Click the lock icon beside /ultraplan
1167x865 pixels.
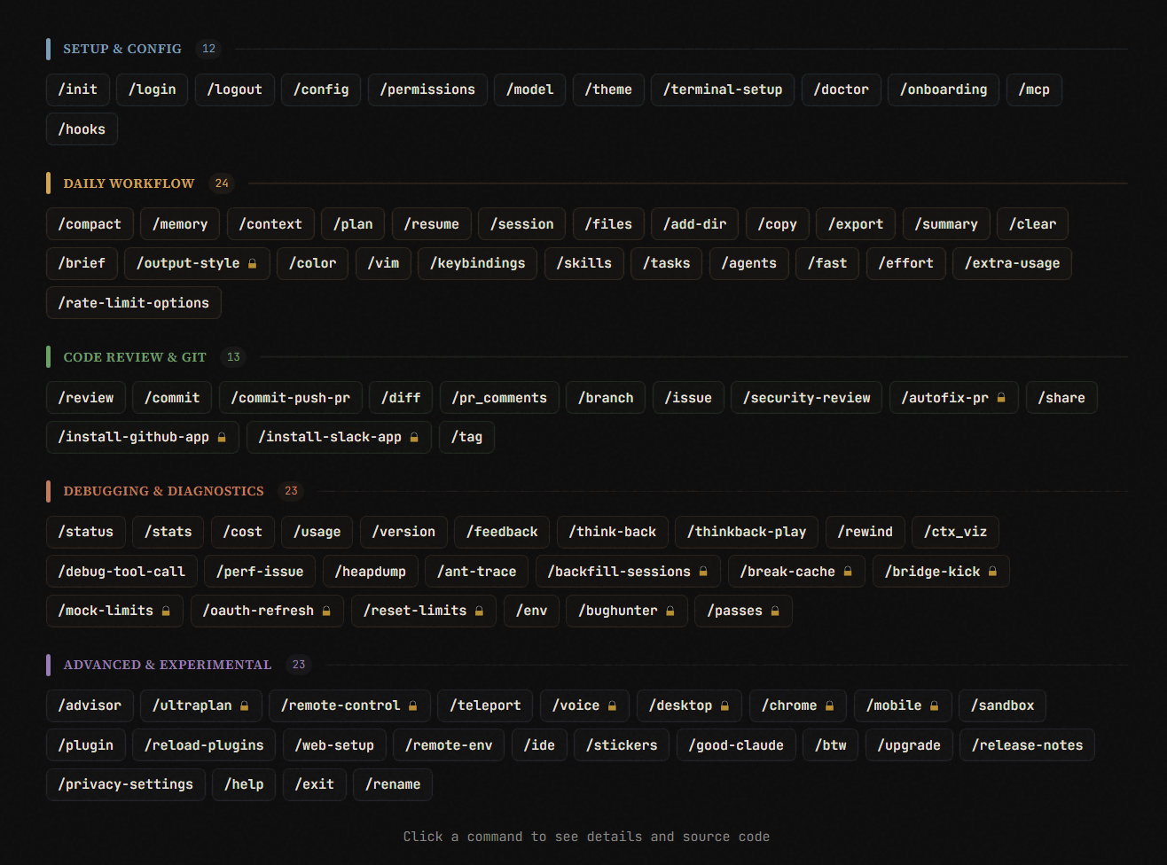click(x=245, y=706)
